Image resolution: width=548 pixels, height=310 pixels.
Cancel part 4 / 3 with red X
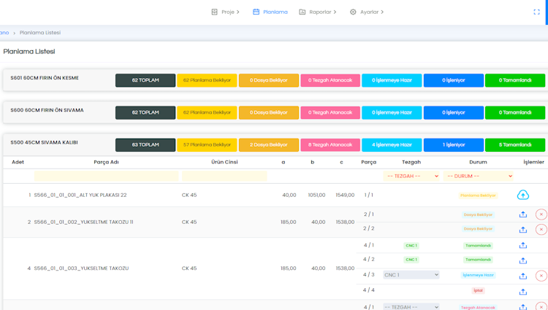[541, 276]
